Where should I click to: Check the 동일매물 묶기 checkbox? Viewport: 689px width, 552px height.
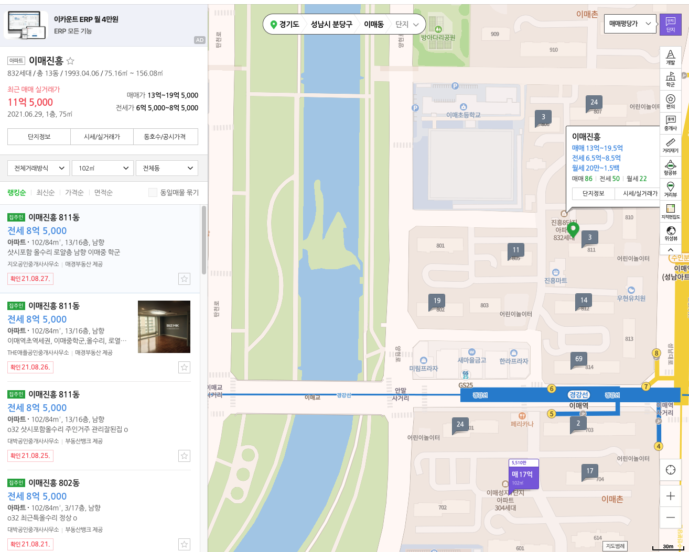tap(153, 192)
